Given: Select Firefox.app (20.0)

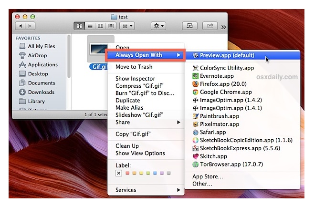Looking at the screenshot, I should point(242,84).
